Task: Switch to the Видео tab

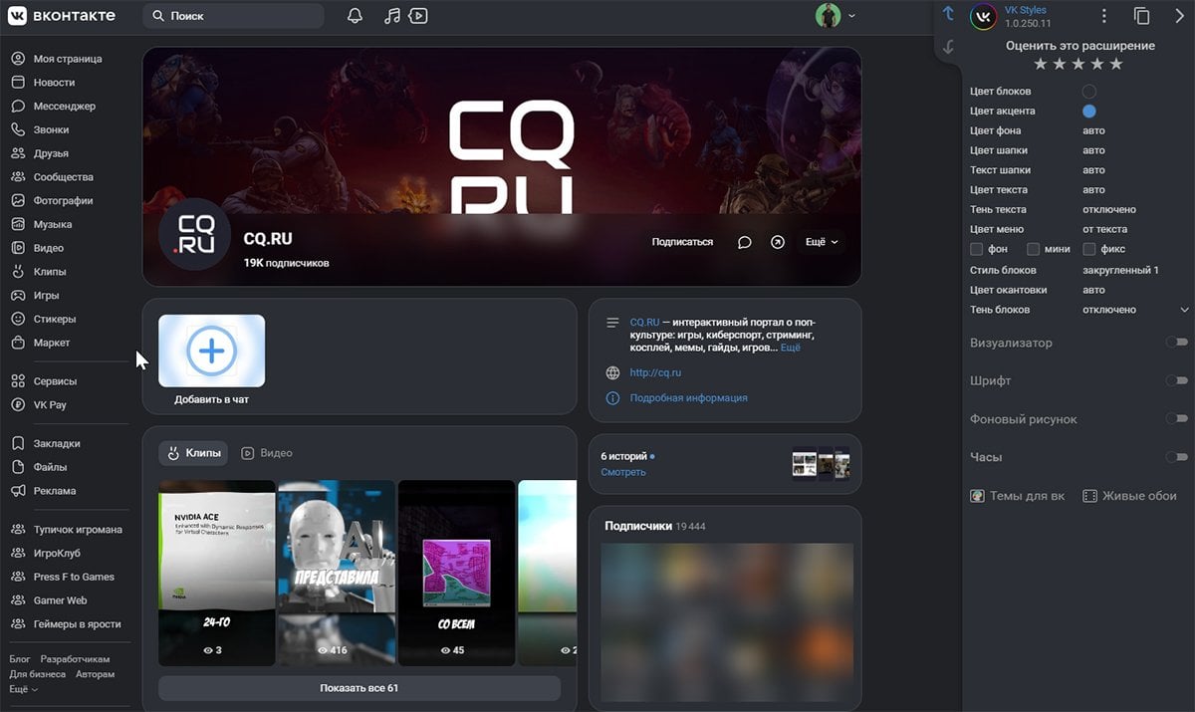Action: click(267, 453)
